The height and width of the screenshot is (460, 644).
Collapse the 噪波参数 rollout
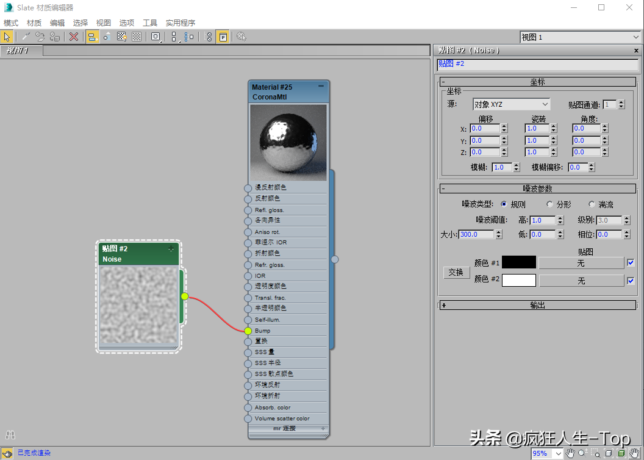pos(538,189)
